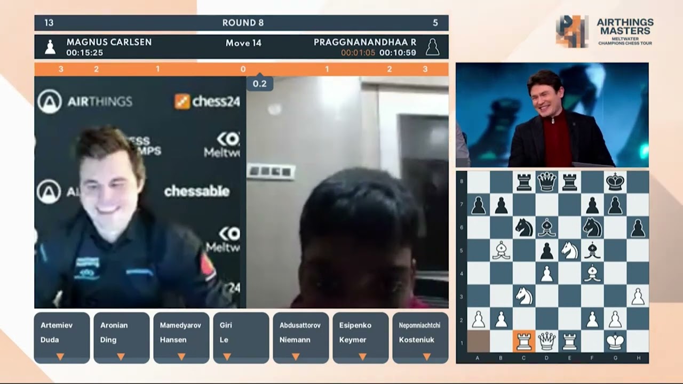Image resolution: width=683 pixels, height=384 pixels.
Task: Open Praggnanandhaa's webcam feed
Action: click(x=347, y=192)
